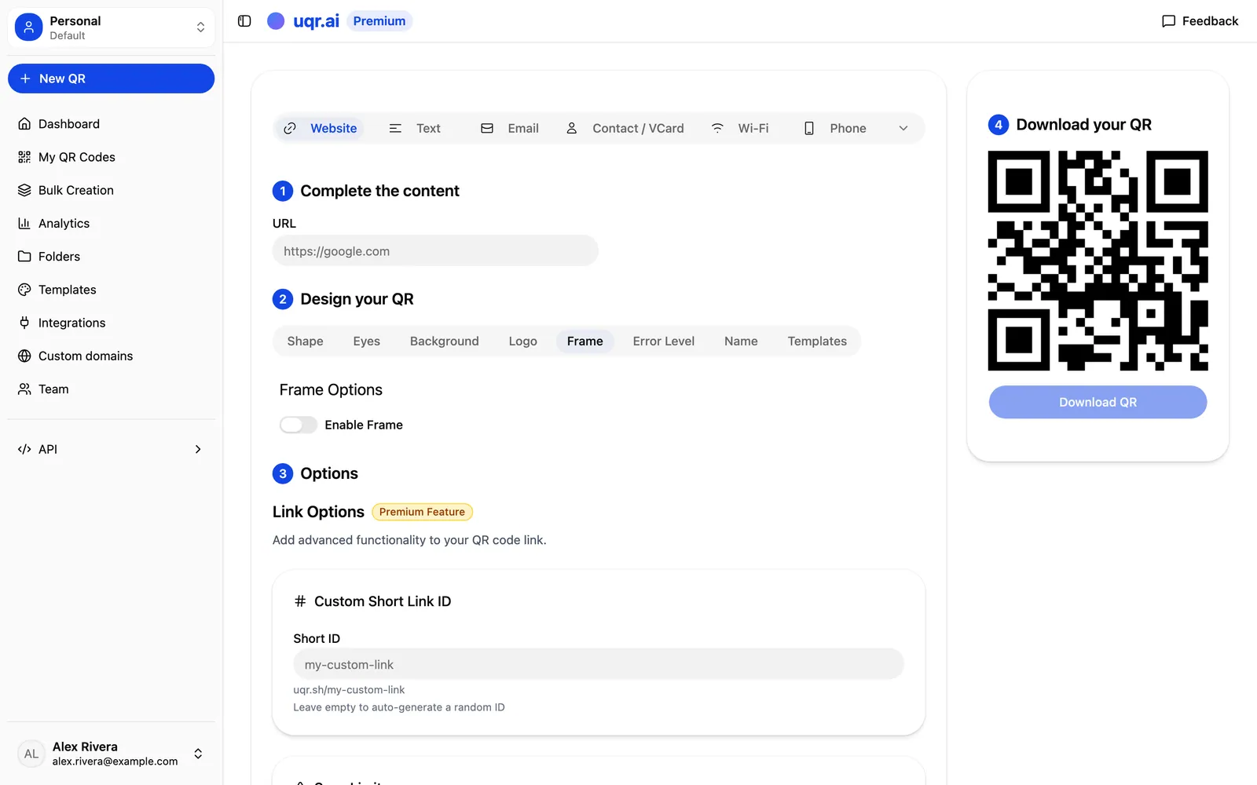Go to Bulk Creation page
This screenshot has width=1257, height=785.
112,190
